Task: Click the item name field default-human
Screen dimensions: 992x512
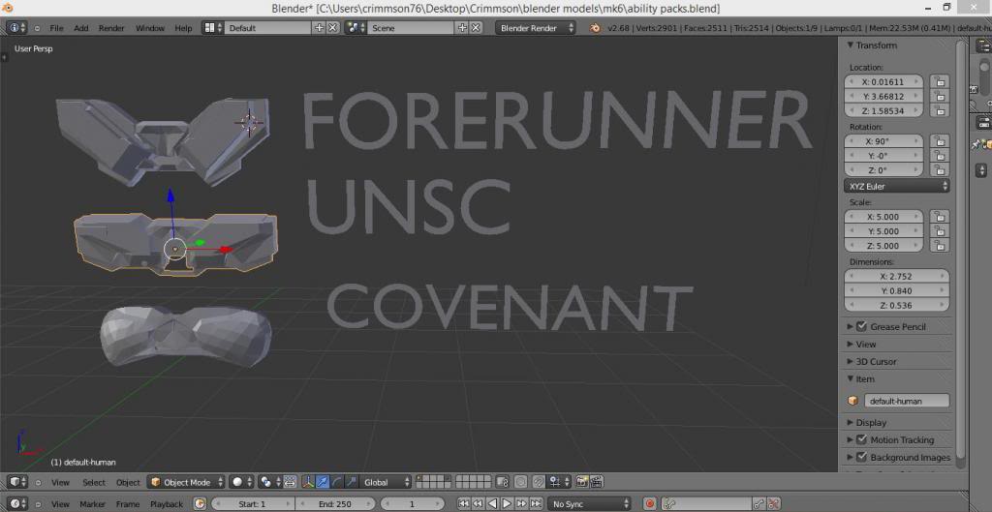Action: (907, 401)
